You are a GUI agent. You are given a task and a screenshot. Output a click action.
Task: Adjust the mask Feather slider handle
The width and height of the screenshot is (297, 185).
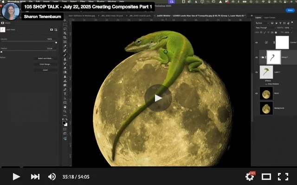1,52
